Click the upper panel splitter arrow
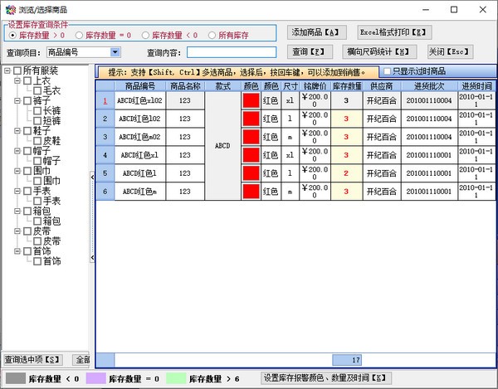The height and width of the screenshot is (389, 498). (92, 177)
